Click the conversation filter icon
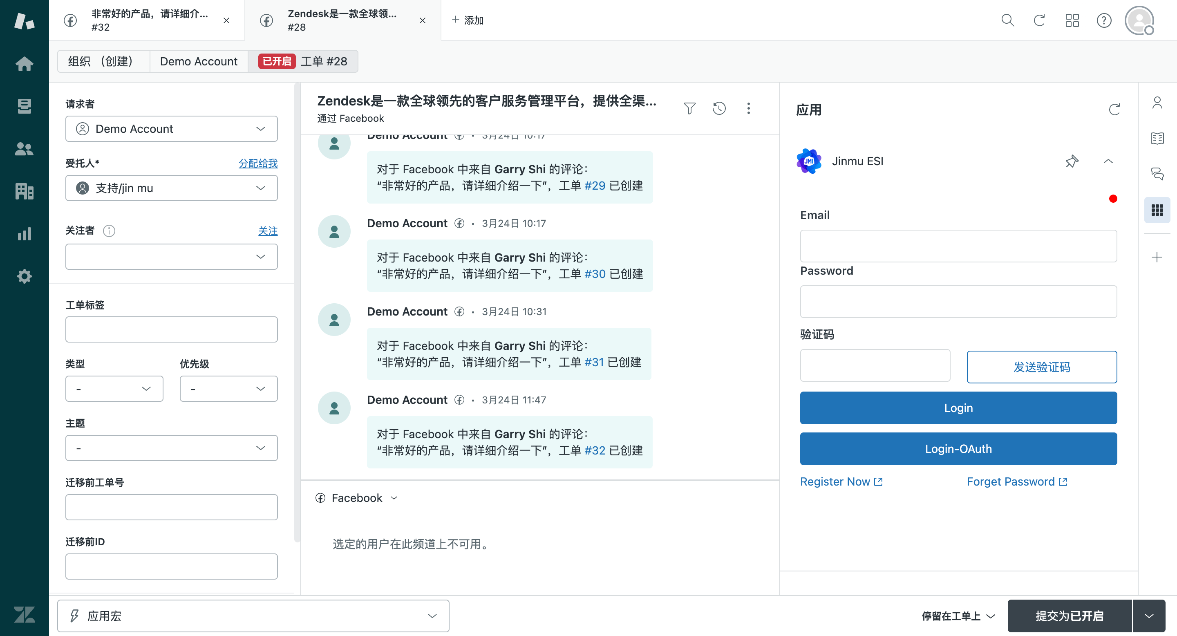1177x636 pixels. click(689, 108)
